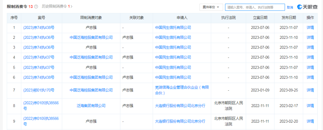This screenshot has width=323, height=130.
Task: Click the 申请人 column header
Action: tap(182, 18)
